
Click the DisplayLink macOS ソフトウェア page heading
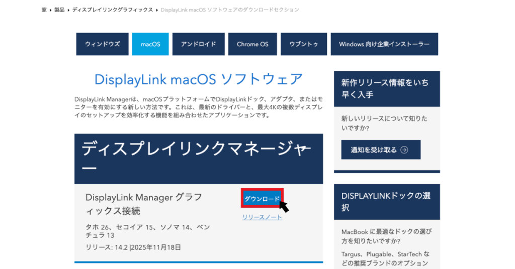(199, 79)
